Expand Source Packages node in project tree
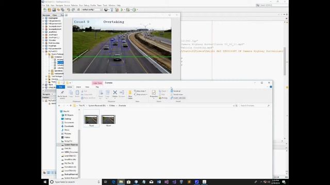Viewport: 330px width, 185px height. (46, 54)
